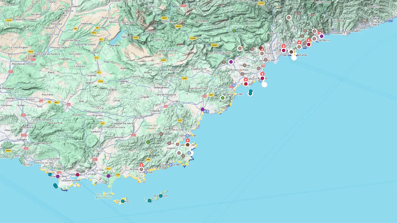Click the red pin above Saint-Tropez
Image resolution: width=397 pixels, height=223 pixels.
[188, 141]
